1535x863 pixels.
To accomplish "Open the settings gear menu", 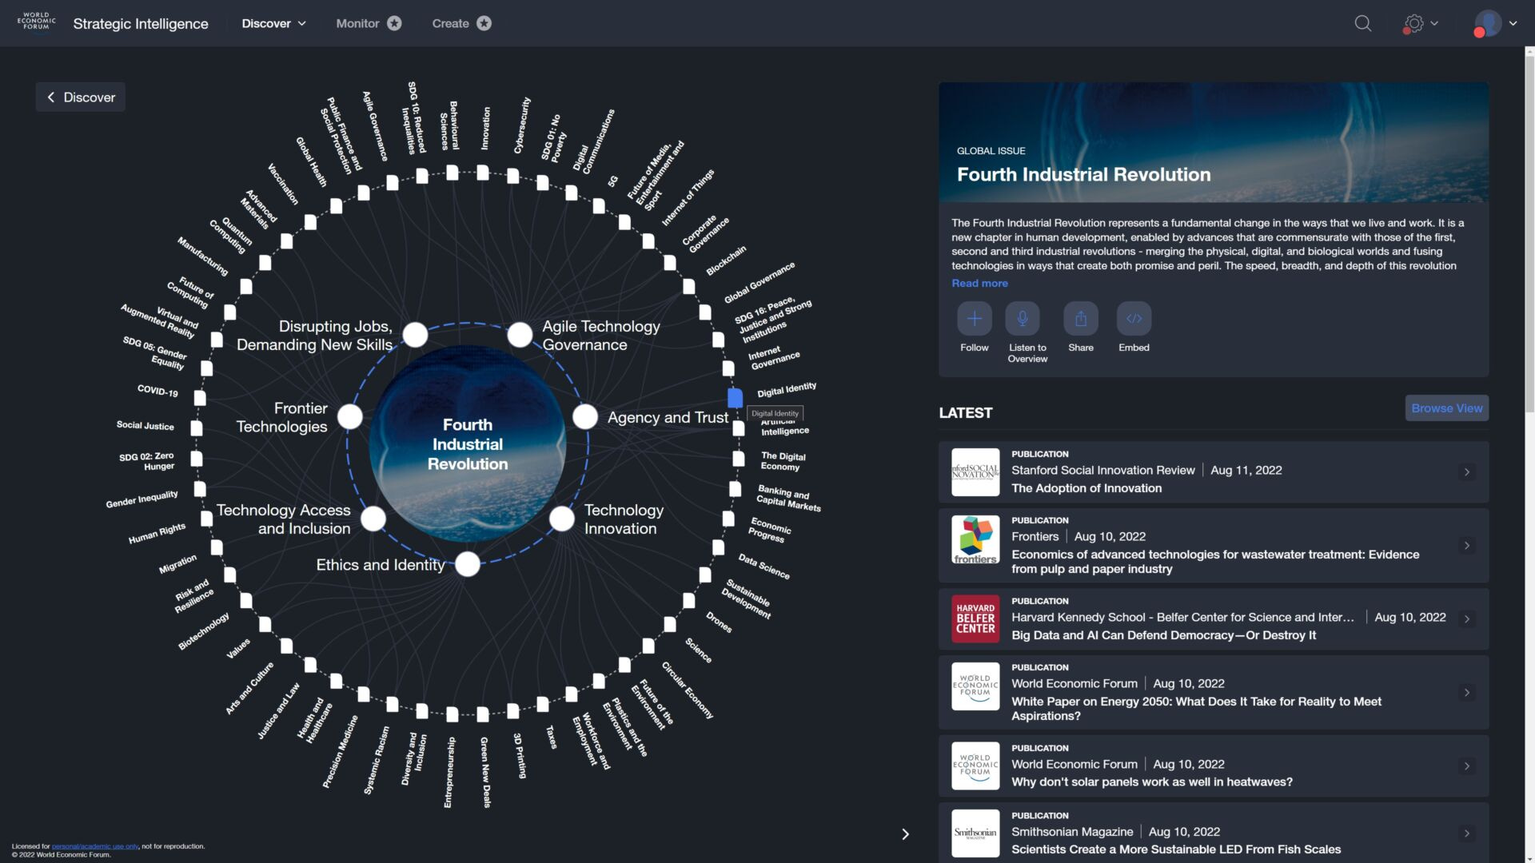I will [x=1420, y=23].
